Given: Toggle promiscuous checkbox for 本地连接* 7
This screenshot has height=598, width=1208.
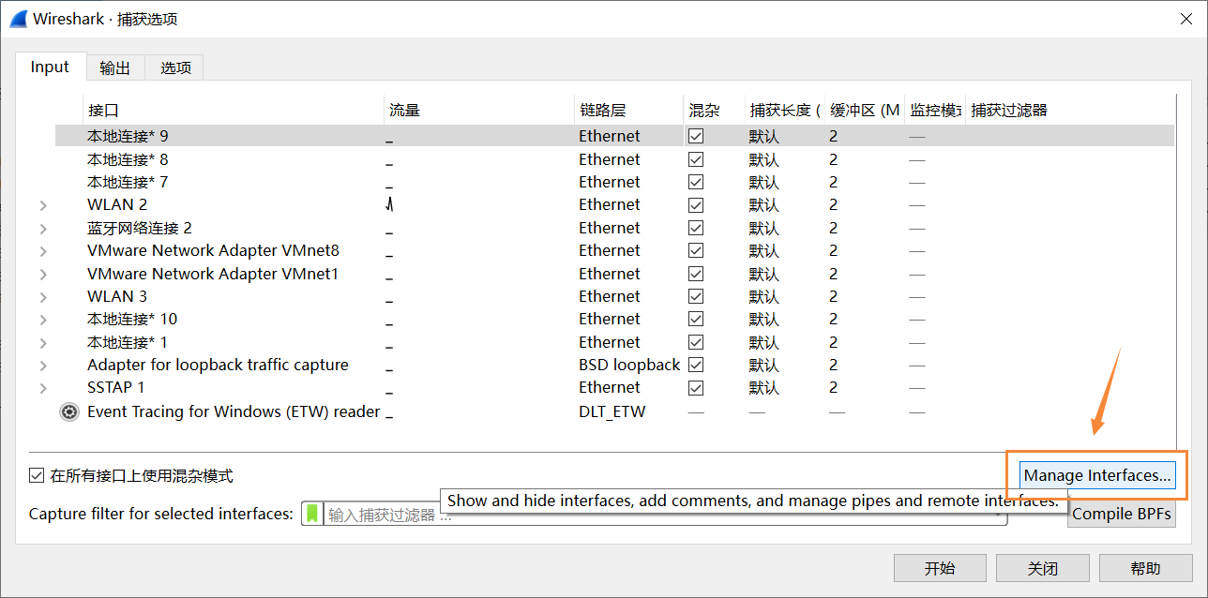Looking at the screenshot, I should point(696,182).
